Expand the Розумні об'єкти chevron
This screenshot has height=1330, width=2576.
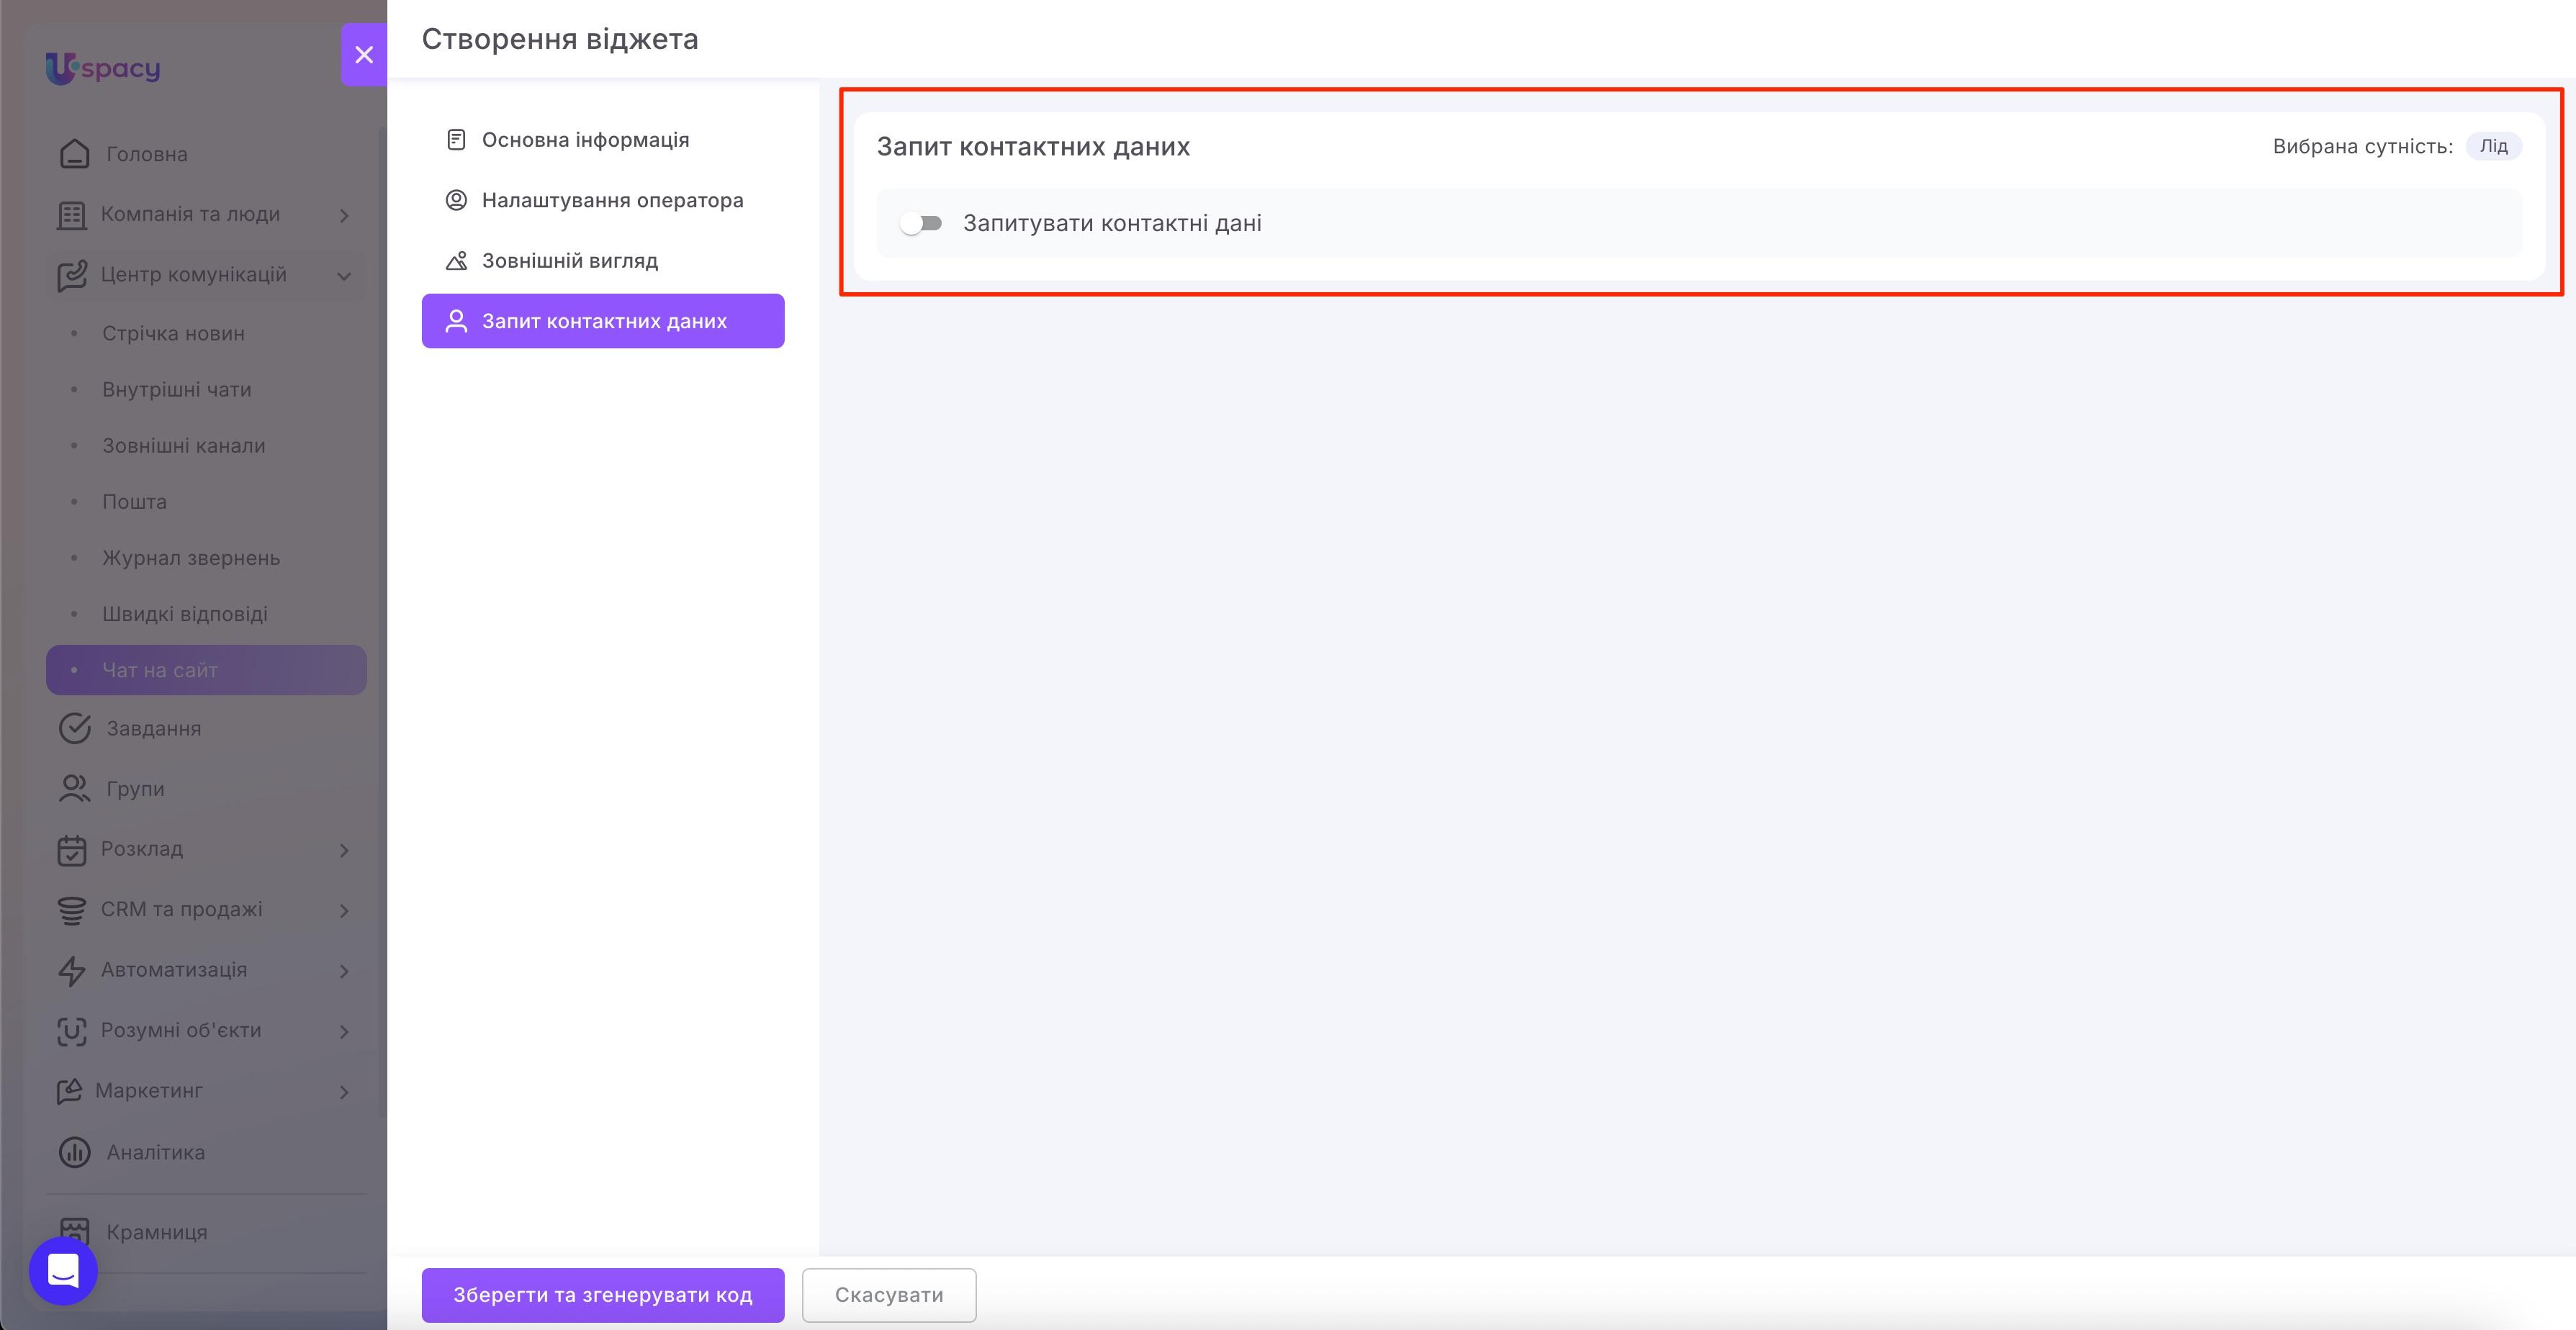coord(344,1031)
